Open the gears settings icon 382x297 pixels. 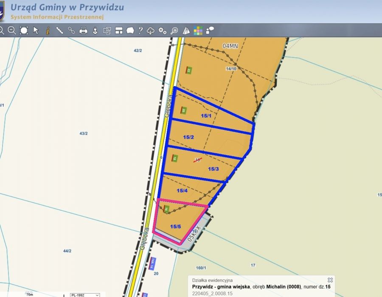tap(162, 30)
